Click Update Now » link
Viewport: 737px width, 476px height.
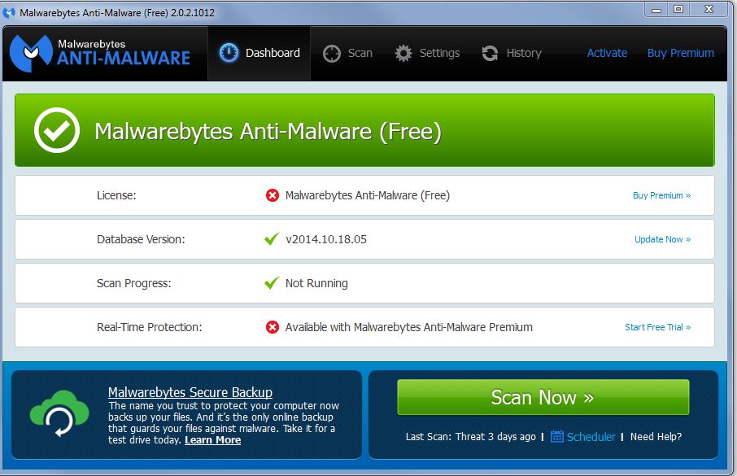coord(663,239)
